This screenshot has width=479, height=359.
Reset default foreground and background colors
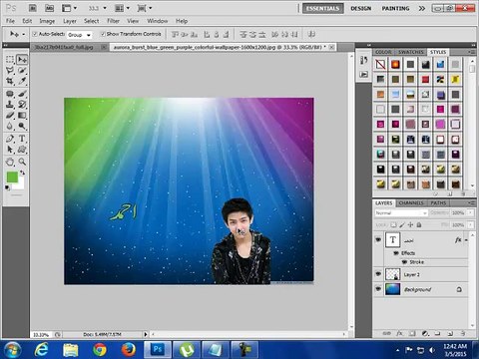(7, 188)
